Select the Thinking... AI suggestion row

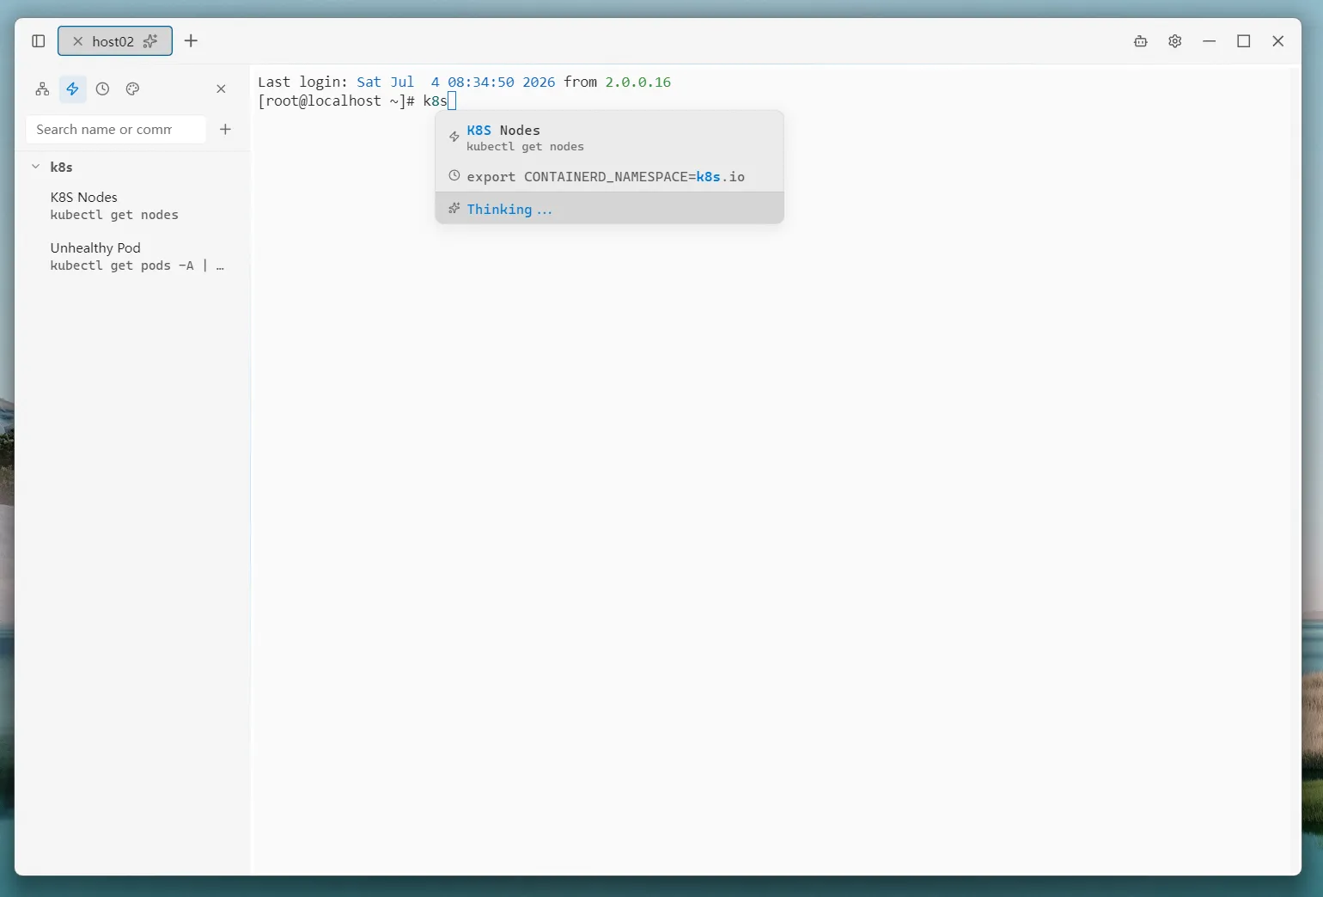pyautogui.click(x=610, y=209)
